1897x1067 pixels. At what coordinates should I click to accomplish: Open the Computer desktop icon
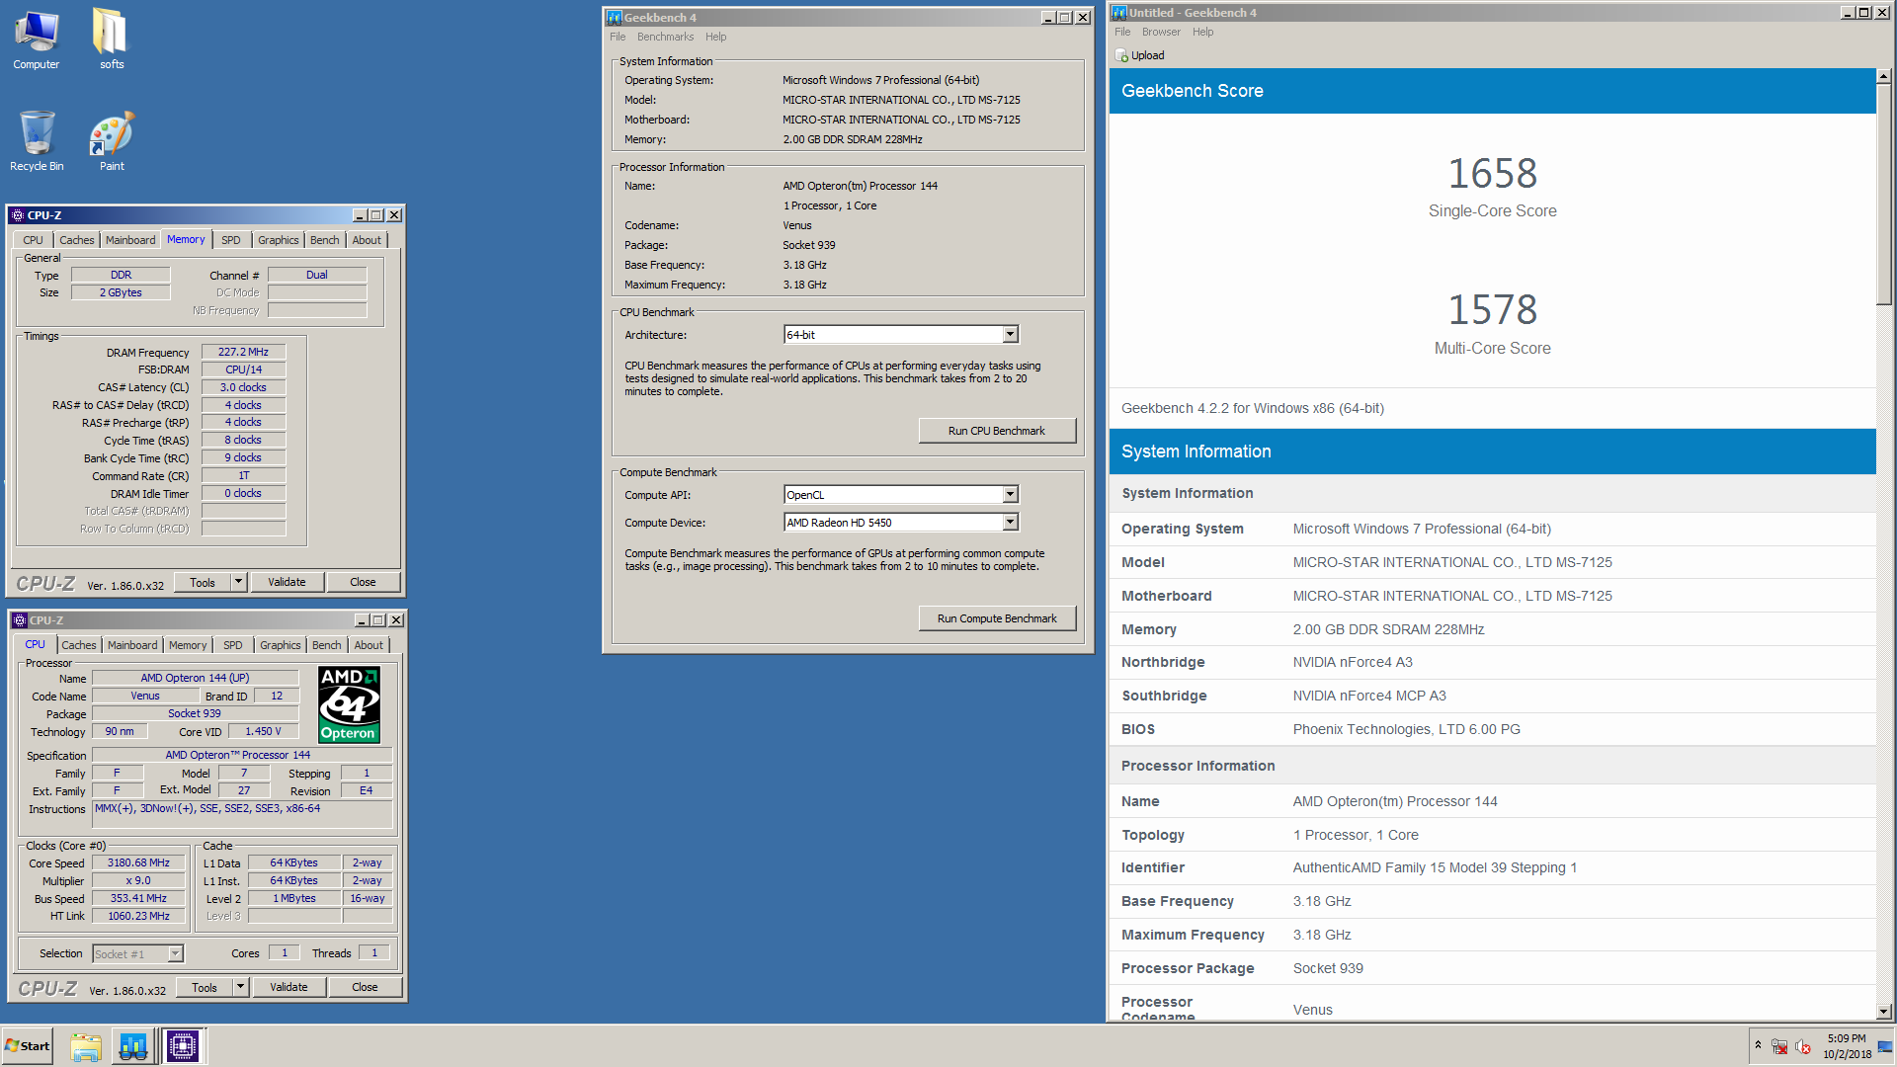pyautogui.click(x=37, y=40)
